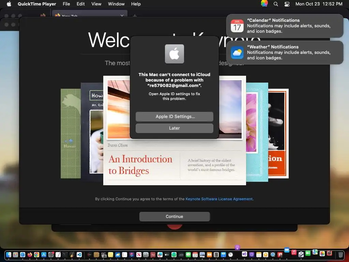The height and width of the screenshot is (262, 349).
Task: Launch Firefox from the Dock
Action: click(30, 254)
